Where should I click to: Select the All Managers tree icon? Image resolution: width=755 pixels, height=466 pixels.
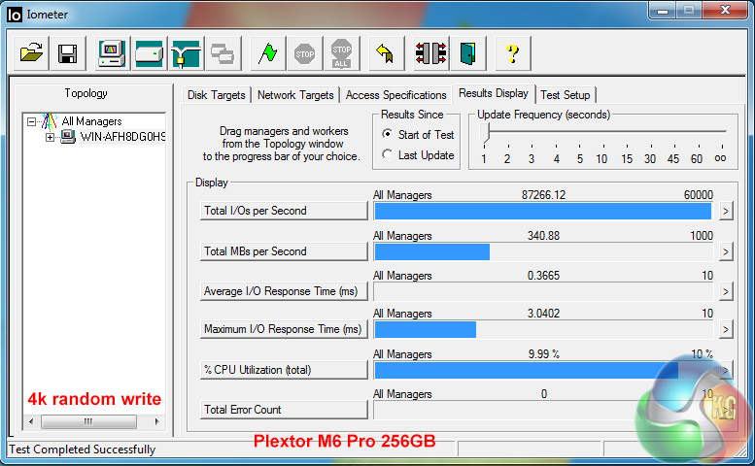[50, 121]
